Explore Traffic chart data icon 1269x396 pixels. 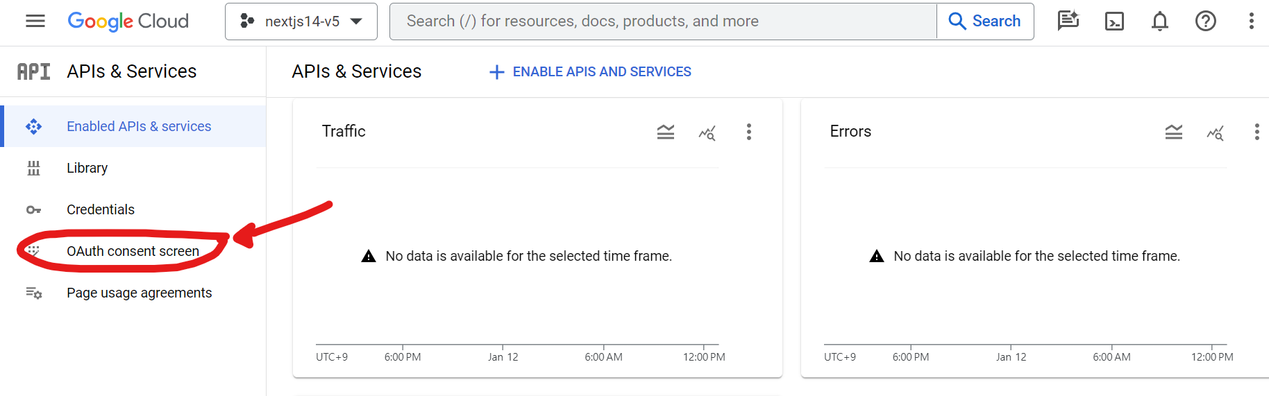coord(707,132)
